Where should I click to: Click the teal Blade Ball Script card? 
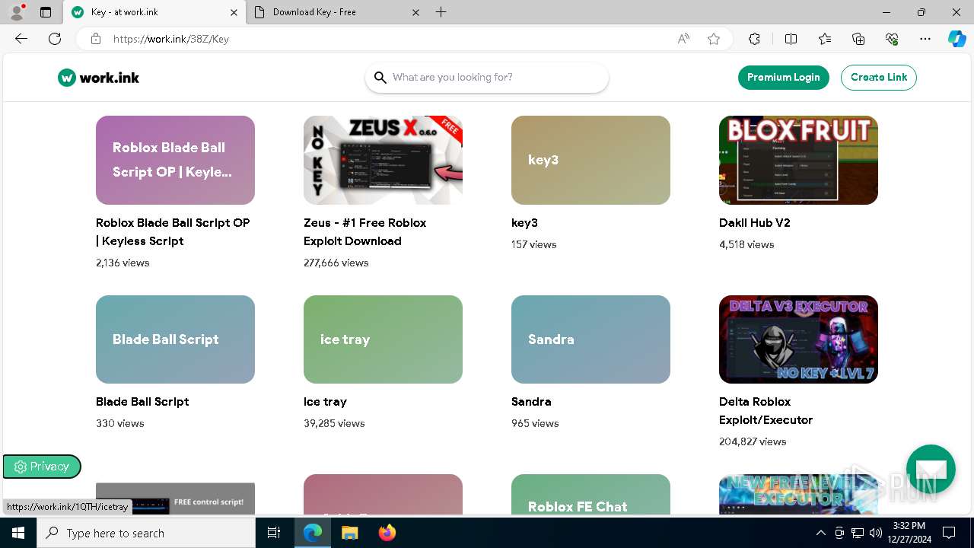[x=175, y=339]
